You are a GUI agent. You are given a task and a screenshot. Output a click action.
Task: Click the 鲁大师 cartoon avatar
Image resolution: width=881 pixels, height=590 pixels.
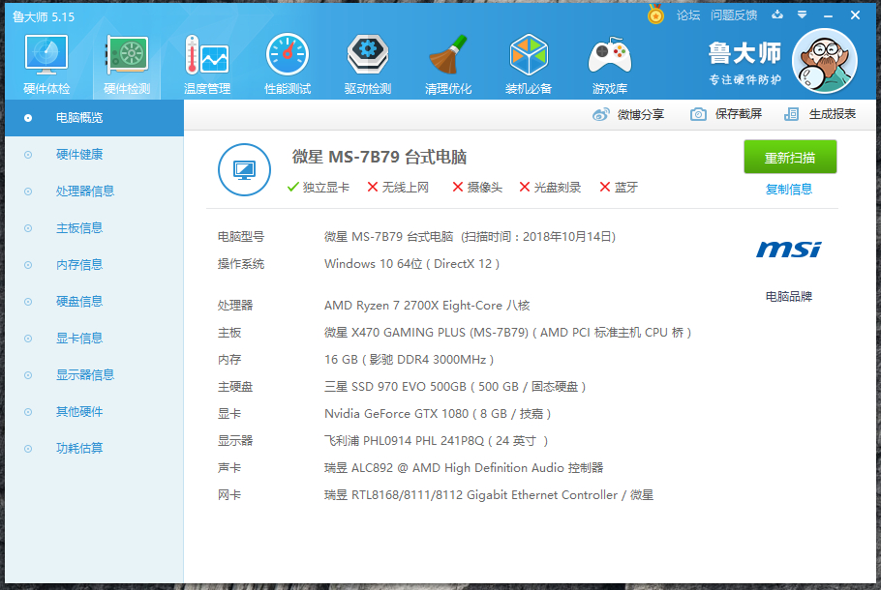[824, 61]
